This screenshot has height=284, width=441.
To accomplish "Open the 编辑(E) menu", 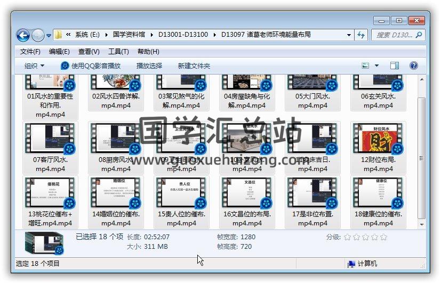I will click(59, 51).
